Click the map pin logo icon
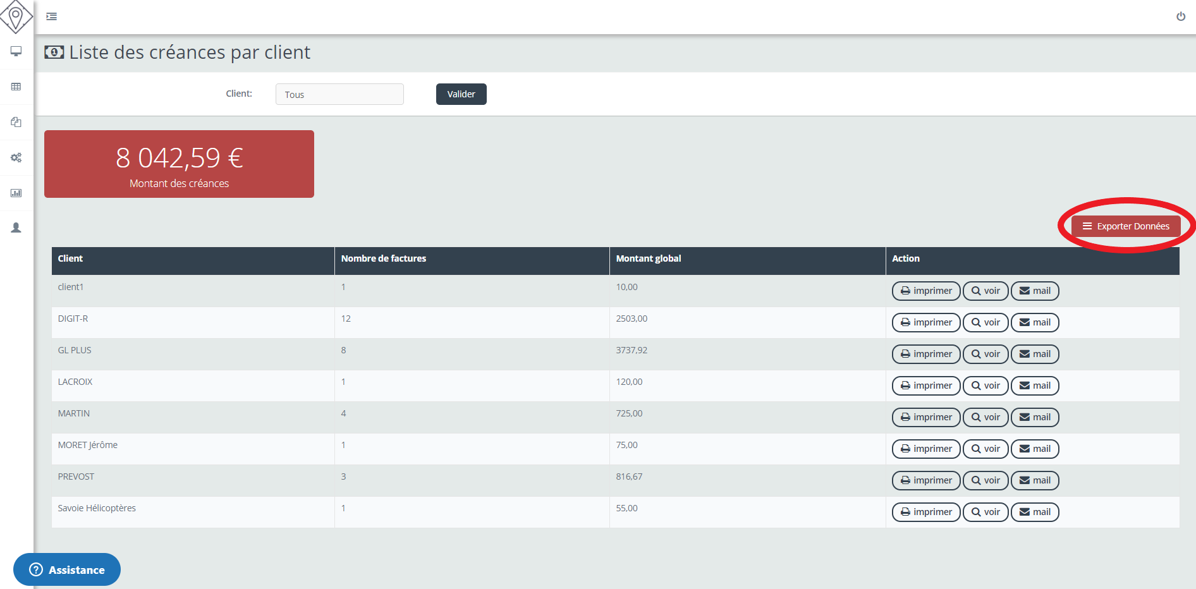This screenshot has width=1196, height=589. click(16, 16)
